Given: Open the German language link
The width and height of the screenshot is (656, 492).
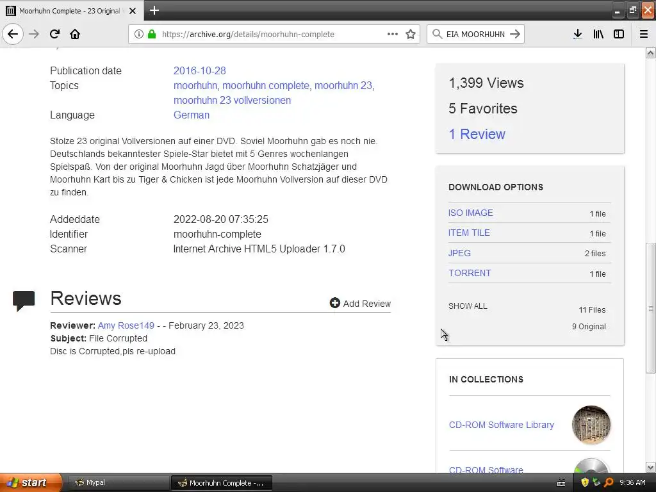Looking at the screenshot, I should 191,115.
